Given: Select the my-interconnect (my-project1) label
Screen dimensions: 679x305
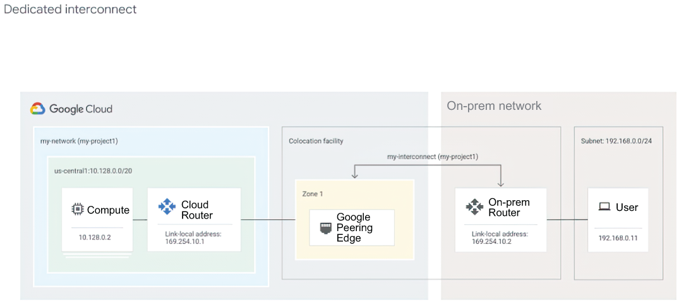Looking at the screenshot, I should pyautogui.click(x=433, y=157).
